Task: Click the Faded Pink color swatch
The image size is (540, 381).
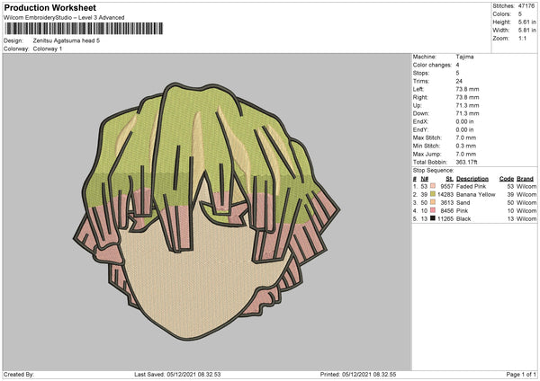Action: 433,186
